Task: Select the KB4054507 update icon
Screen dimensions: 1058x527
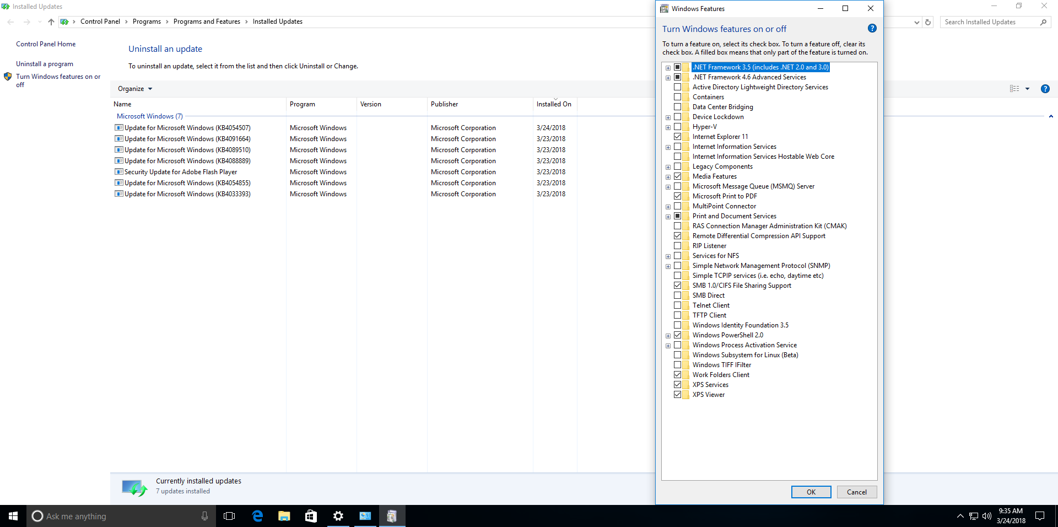Action: [x=118, y=127]
